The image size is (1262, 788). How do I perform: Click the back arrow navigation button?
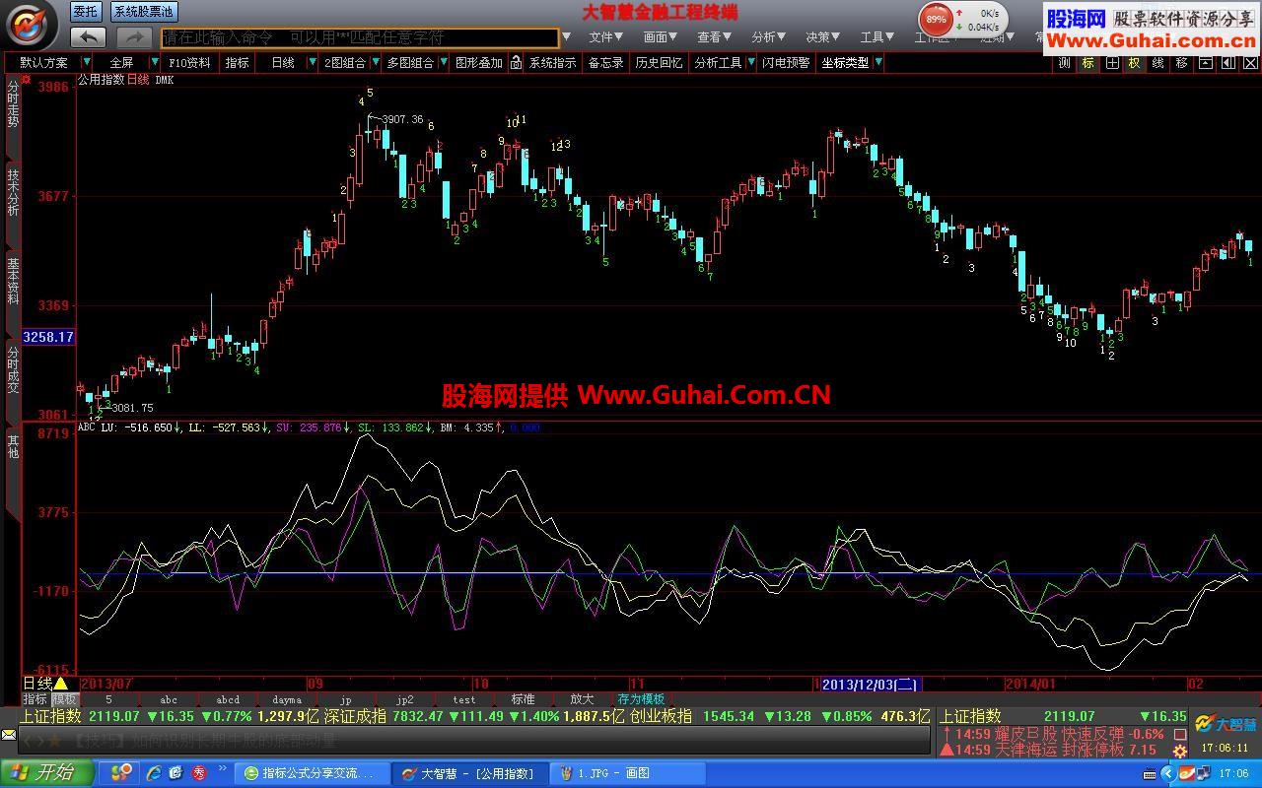pyautogui.click(x=89, y=37)
